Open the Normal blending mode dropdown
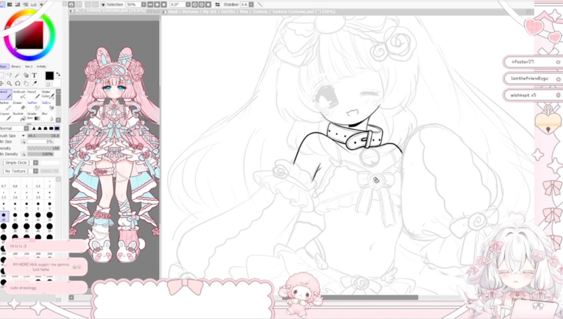The height and width of the screenshot is (319, 563). coord(26,128)
